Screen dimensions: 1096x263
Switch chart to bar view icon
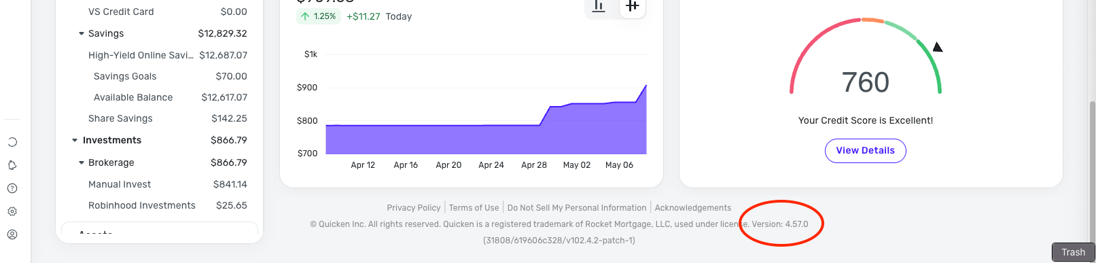[599, 7]
